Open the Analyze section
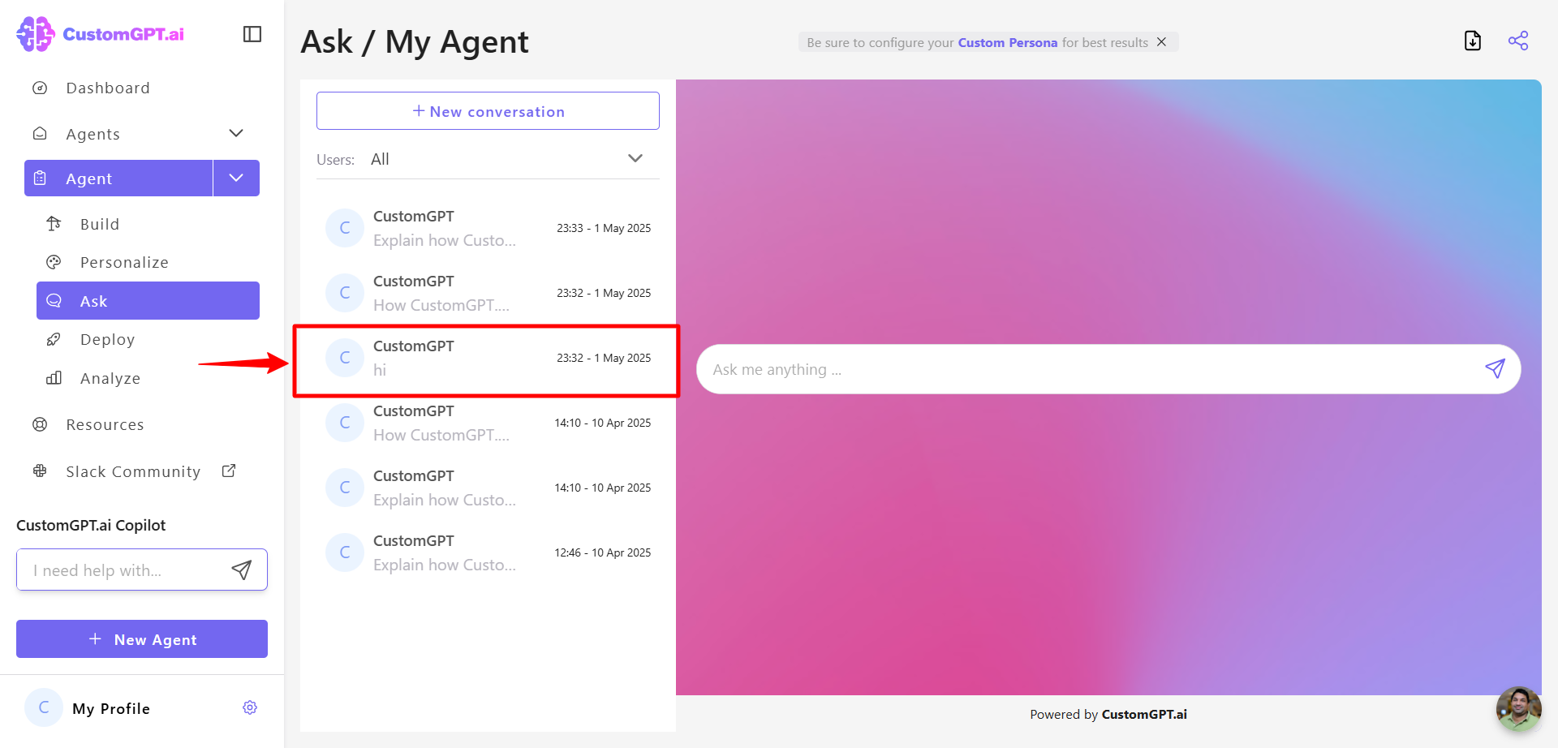 click(x=110, y=378)
